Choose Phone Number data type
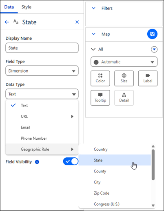Image resolution: width=164 pixels, height=211 pixels. pyautogui.click(x=42, y=138)
